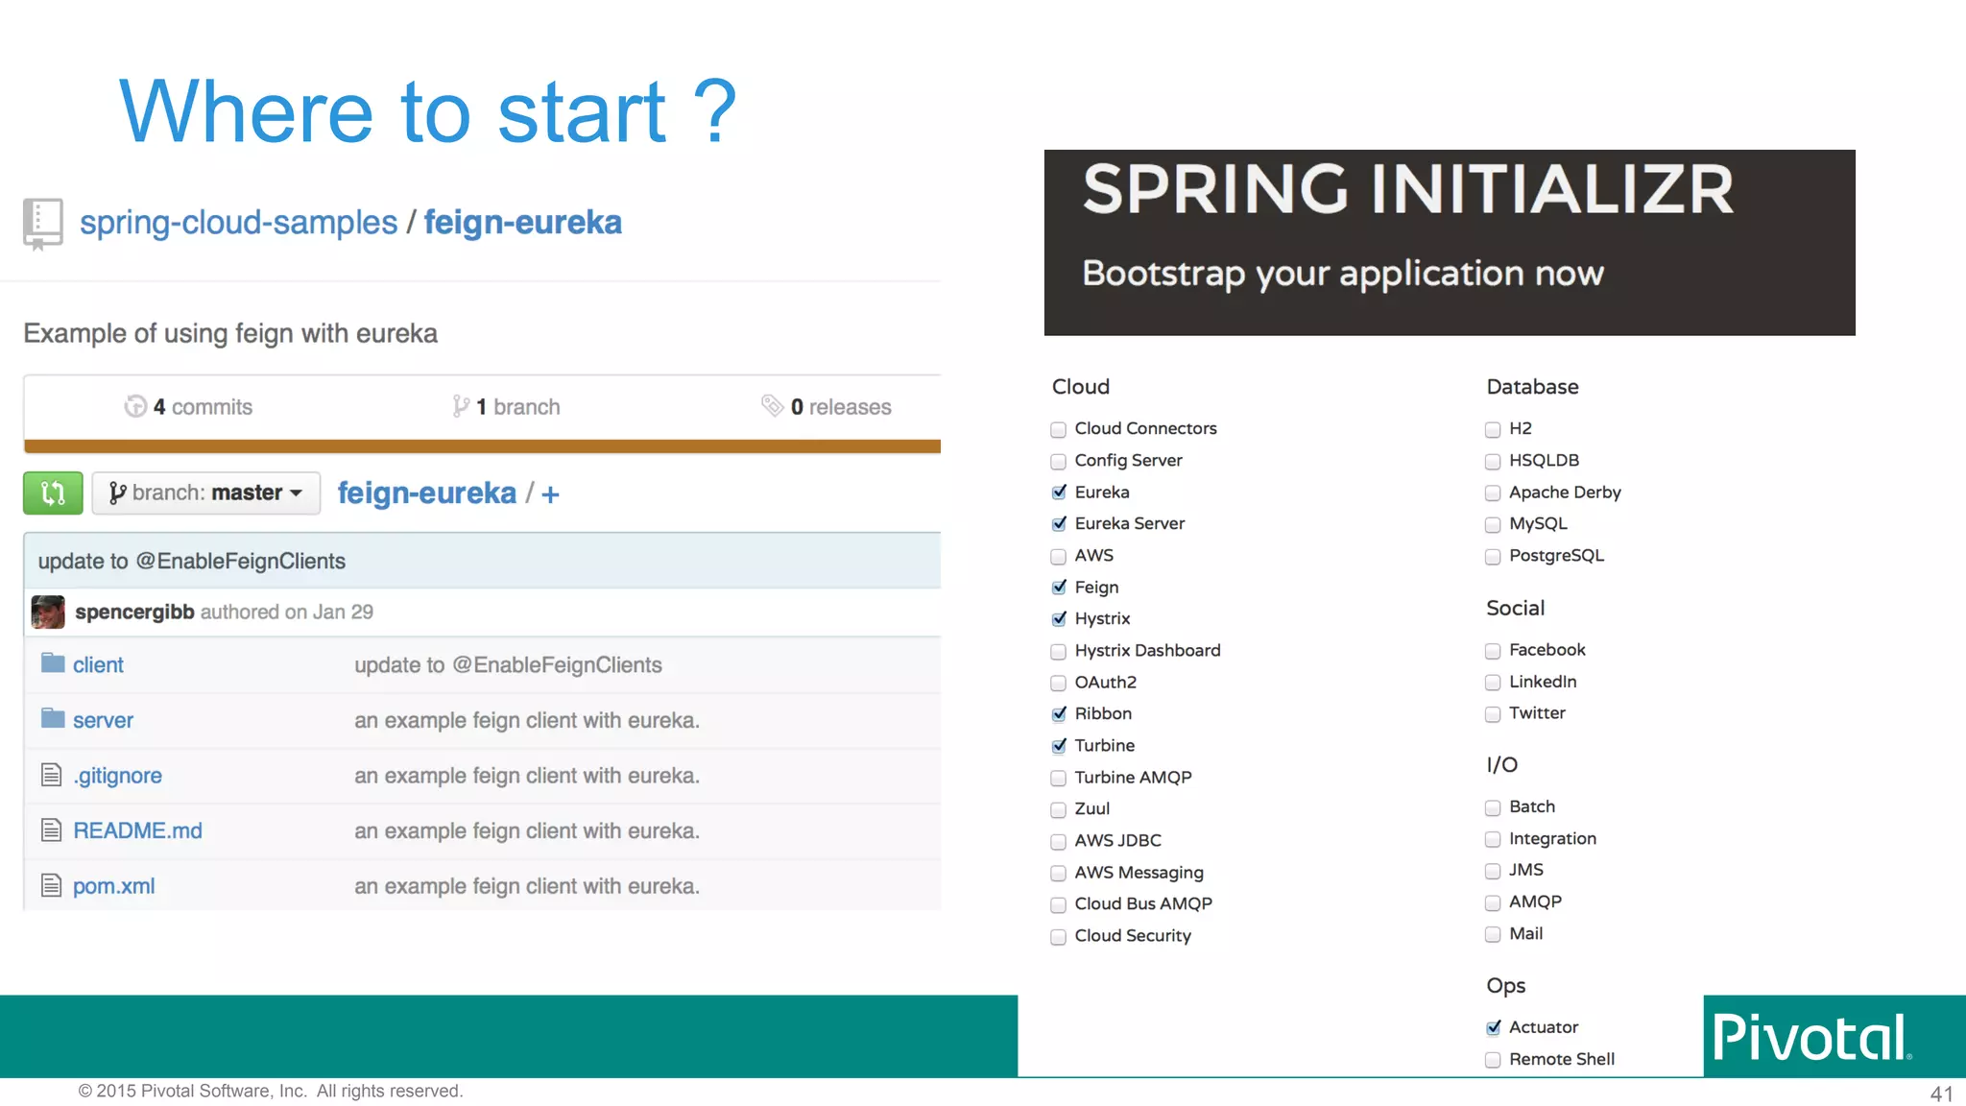The image size is (1966, 1106).
Task: Uncheck the Feign checkbox
Action: (1058, 588)
